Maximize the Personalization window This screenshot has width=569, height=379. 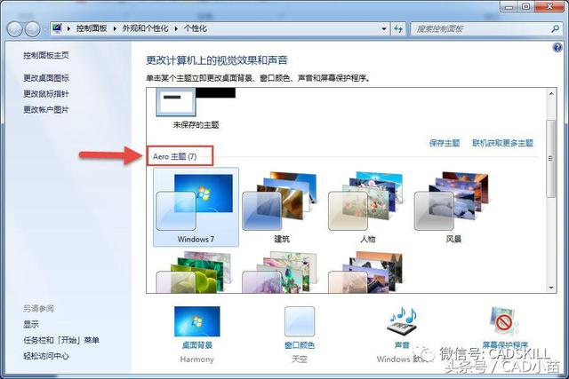coord(525,6)
